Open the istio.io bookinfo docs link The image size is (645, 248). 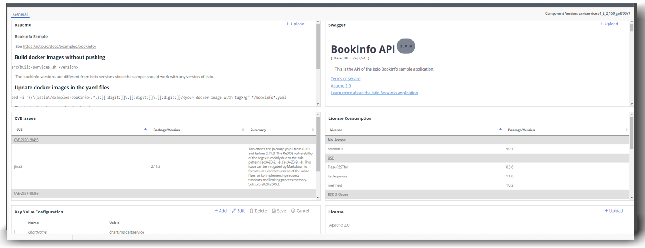tap(60, 47)
